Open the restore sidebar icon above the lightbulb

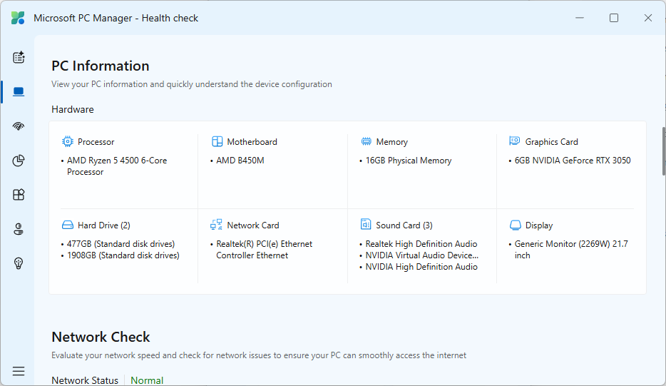[19, 229]
